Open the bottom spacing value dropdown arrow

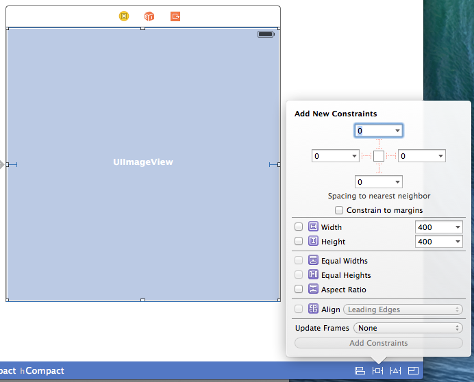pos(397,182)
